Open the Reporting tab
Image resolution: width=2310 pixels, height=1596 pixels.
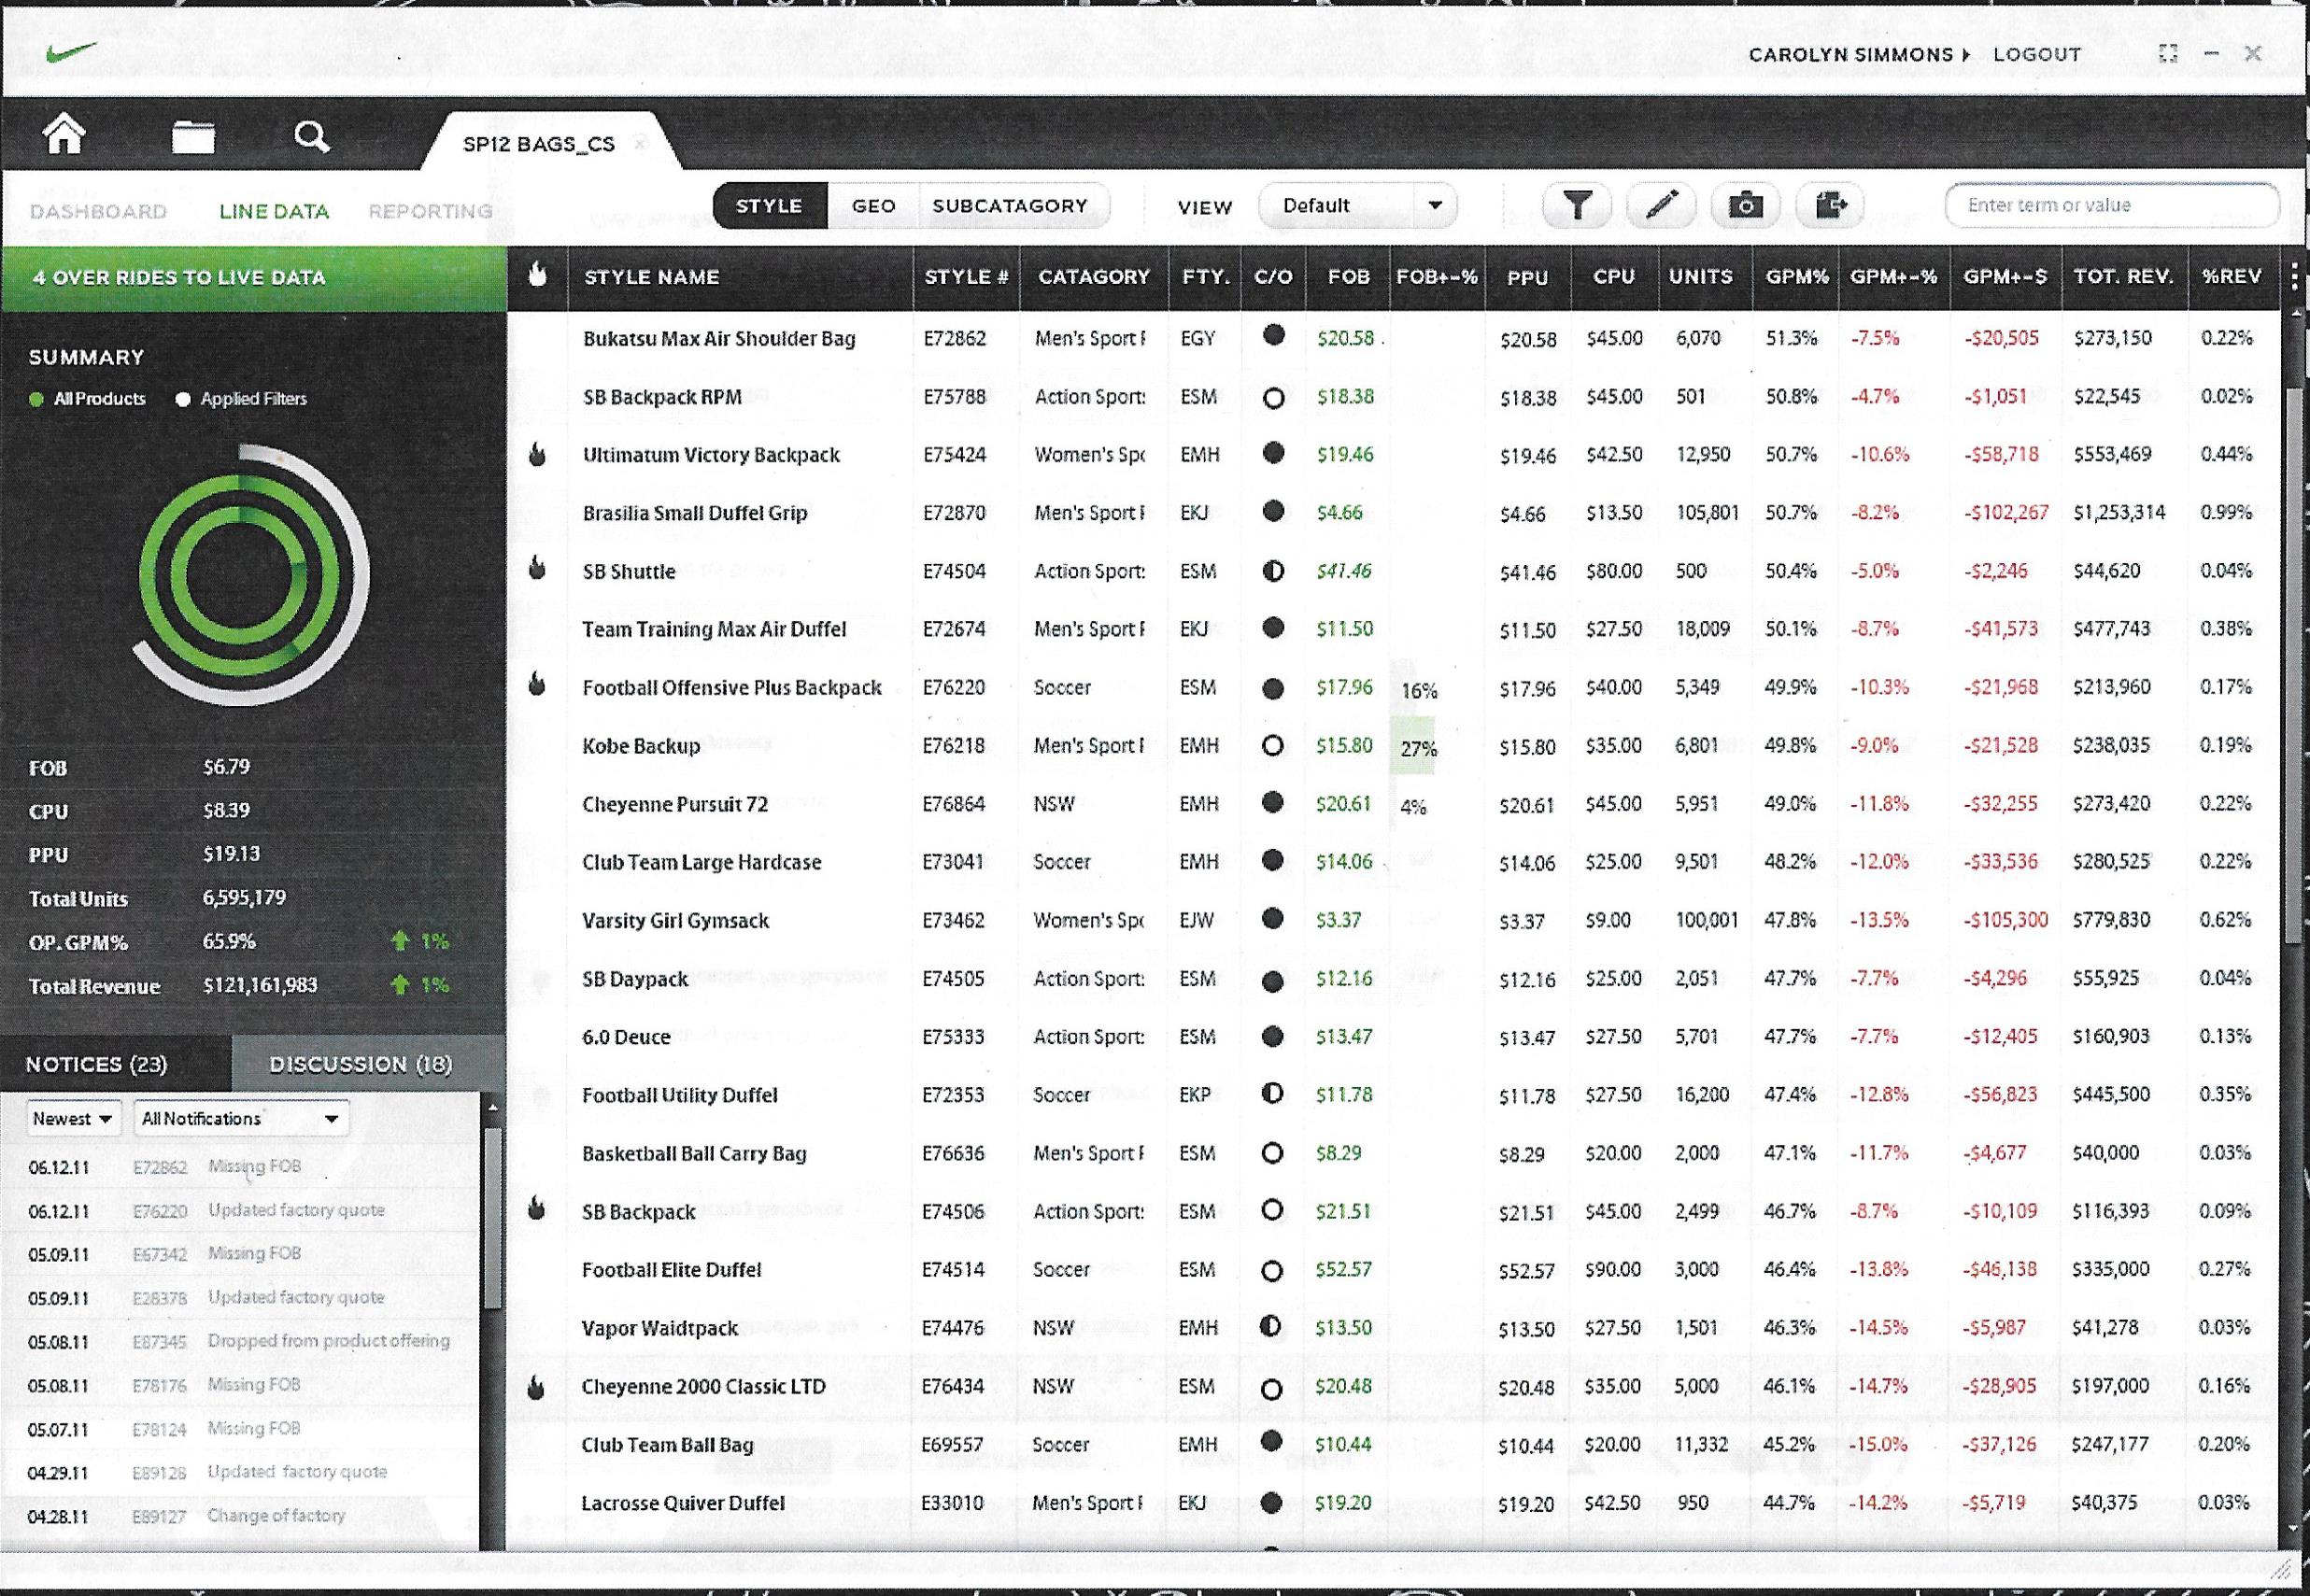[430, 212]
